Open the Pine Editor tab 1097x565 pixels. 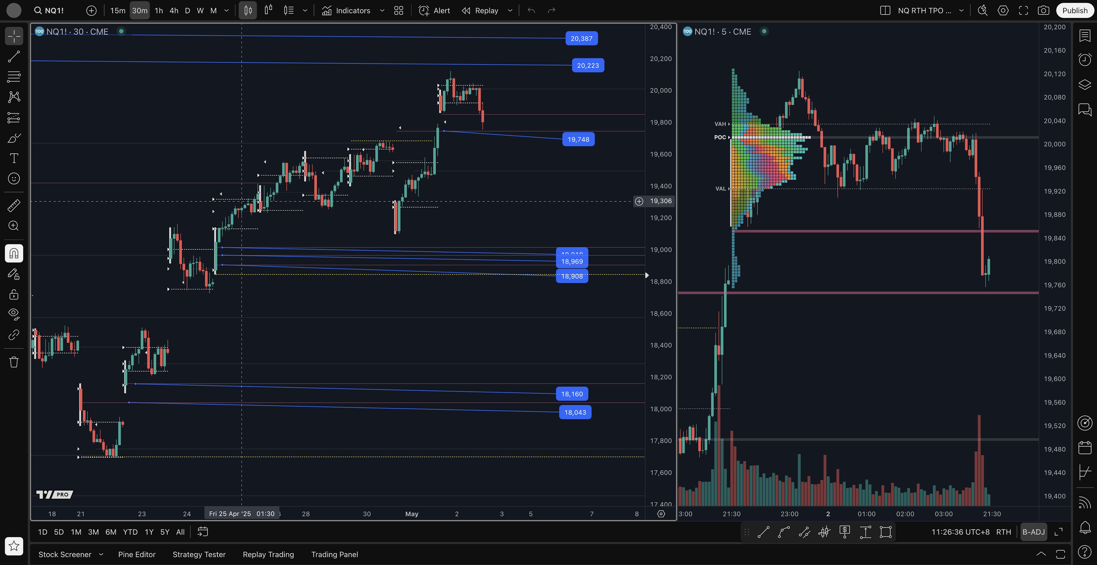click(137, 554)
